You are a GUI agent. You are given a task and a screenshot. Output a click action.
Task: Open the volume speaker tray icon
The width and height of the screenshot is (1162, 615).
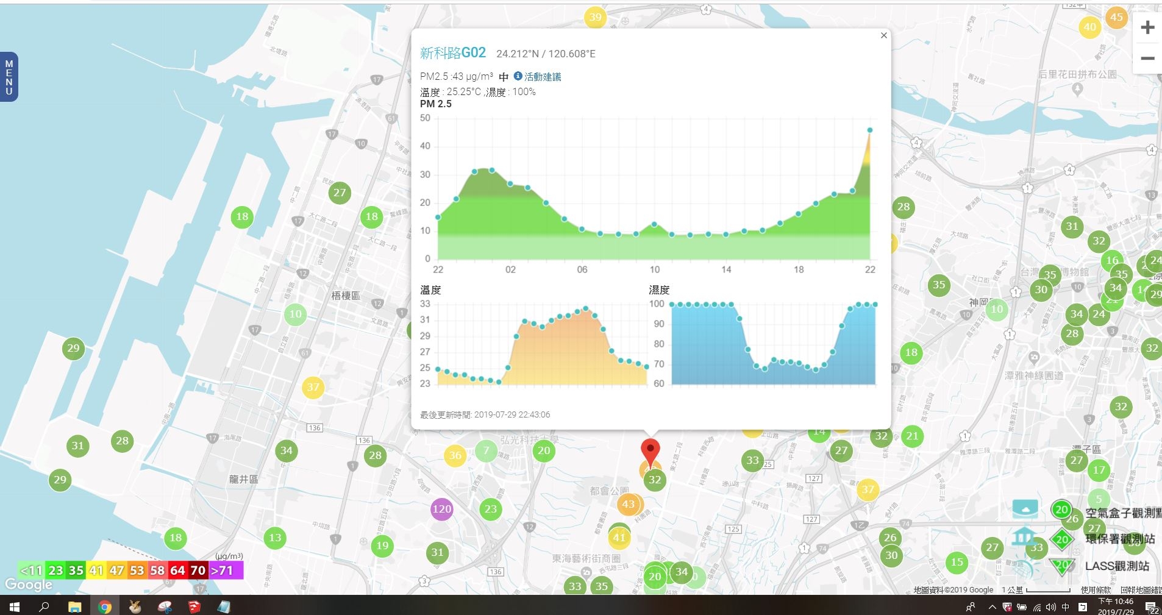(1050, 607)
